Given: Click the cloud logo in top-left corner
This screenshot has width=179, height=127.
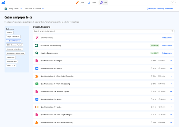Looking at the screenshot, I should pos(3,3).
